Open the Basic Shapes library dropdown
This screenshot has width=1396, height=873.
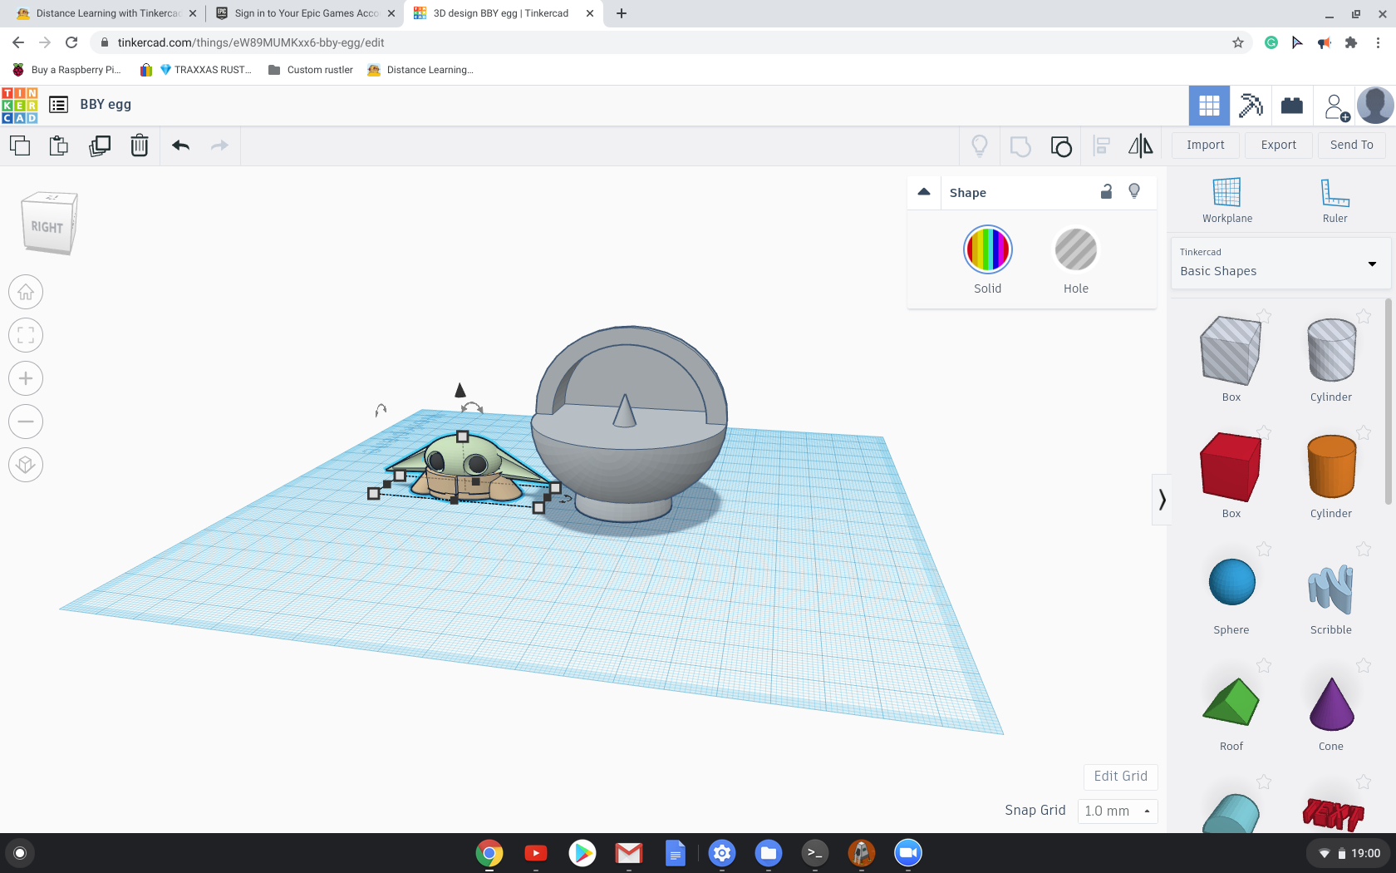[1280, 264]
